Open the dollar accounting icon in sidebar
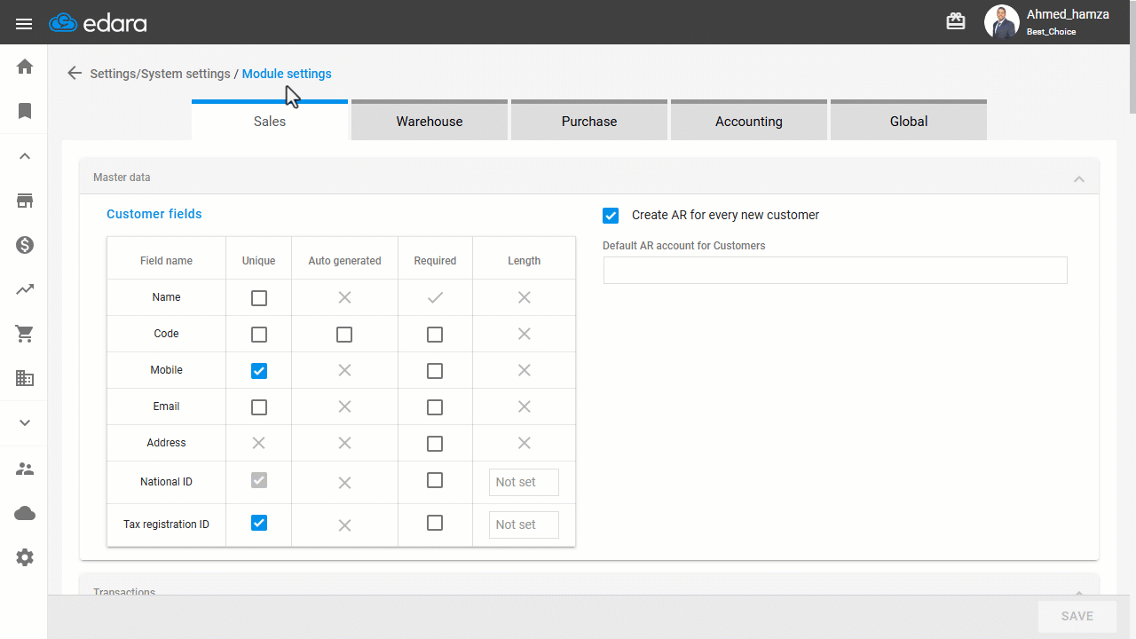 click(25, 245)
